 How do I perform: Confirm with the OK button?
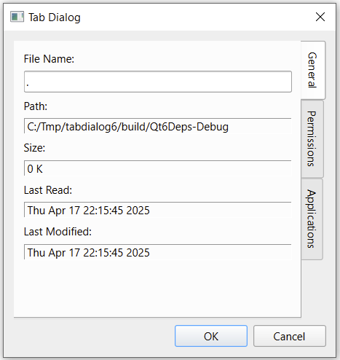point(211,336)
